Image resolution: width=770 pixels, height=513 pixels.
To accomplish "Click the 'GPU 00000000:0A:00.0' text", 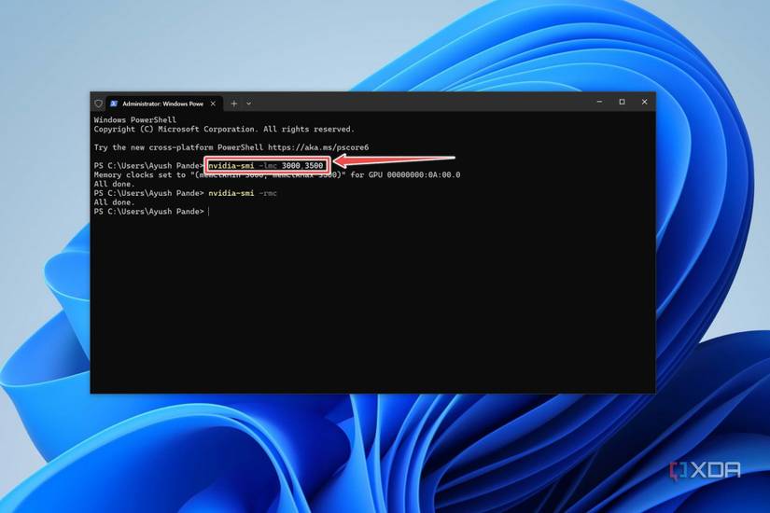I will (x=414, y=174).
